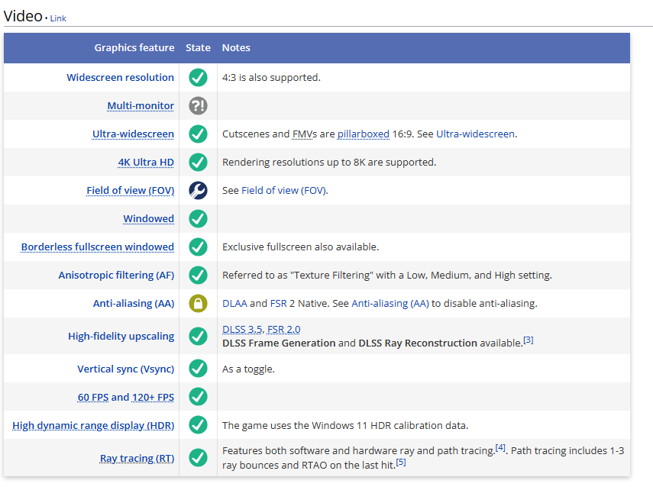Click the Graphics feature column header

coord(134,48)
